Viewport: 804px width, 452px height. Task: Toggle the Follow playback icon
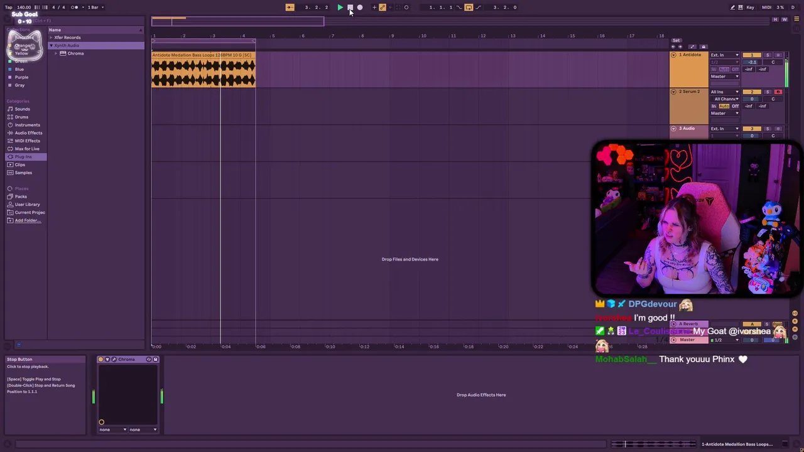pos(290,8)
